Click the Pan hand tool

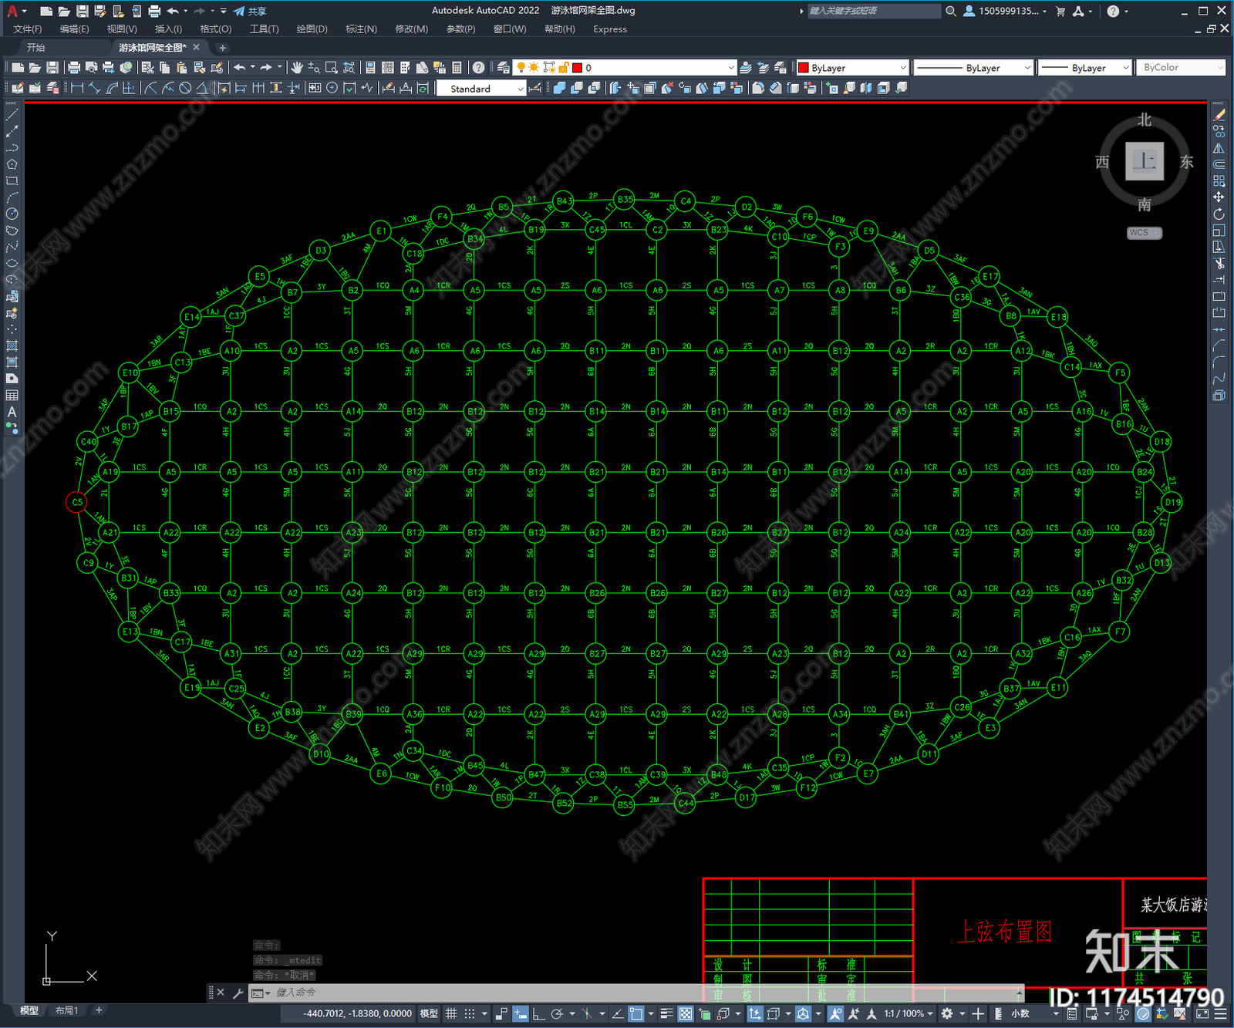[x=297, y=68]
